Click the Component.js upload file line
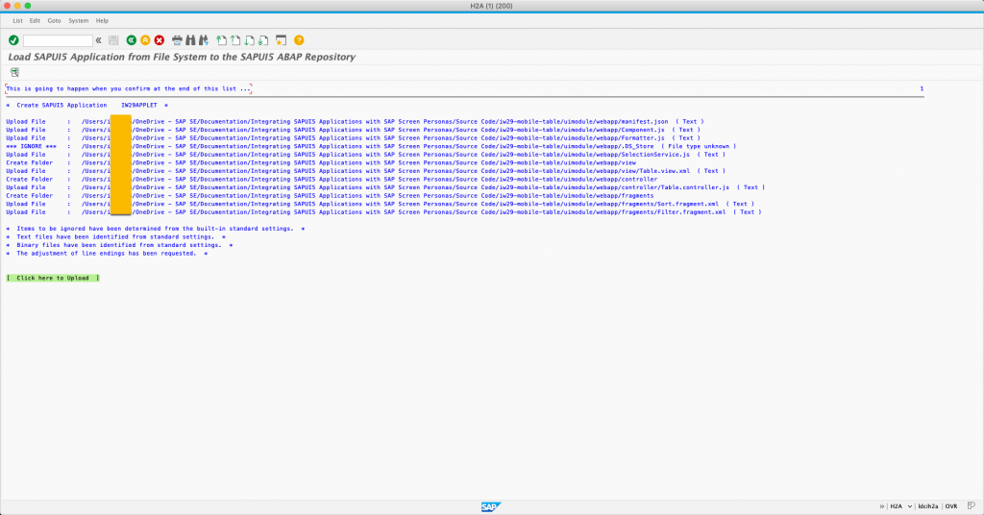 click(x=354, y=130)
